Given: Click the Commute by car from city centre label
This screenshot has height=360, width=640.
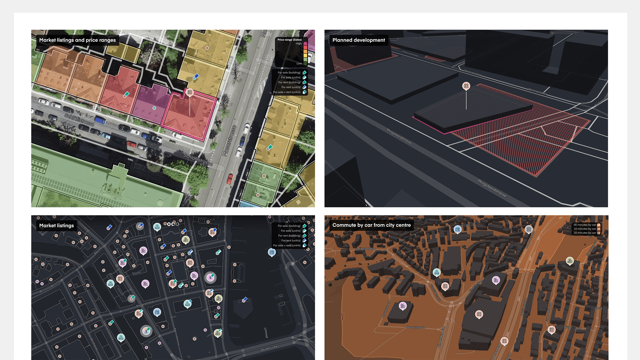Looking at the screenshot, I should (x=371, y=225).
